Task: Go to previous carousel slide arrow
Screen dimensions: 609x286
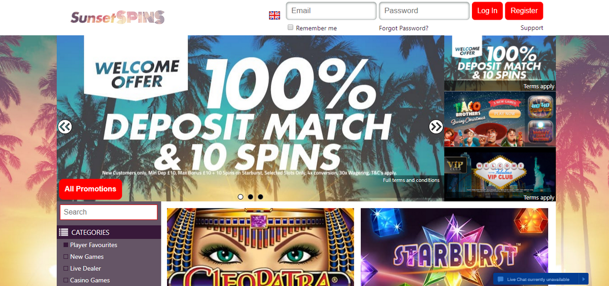Action: (65, 127)
